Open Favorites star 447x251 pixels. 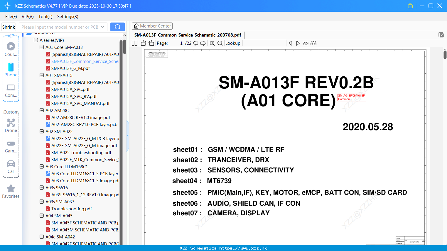[x=11, y=191]
